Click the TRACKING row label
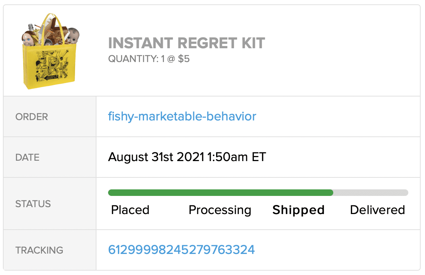The image size is (425, 275). pos(39,250)
